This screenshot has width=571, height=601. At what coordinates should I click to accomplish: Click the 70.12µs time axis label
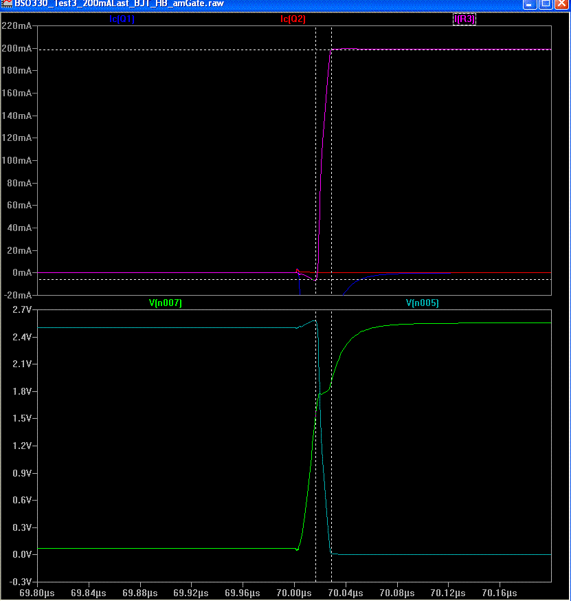[448, 593]
